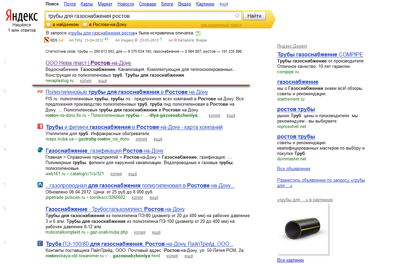Tick the 'в Ростове-на-Дону' checkbox

[x=85, y=25]
